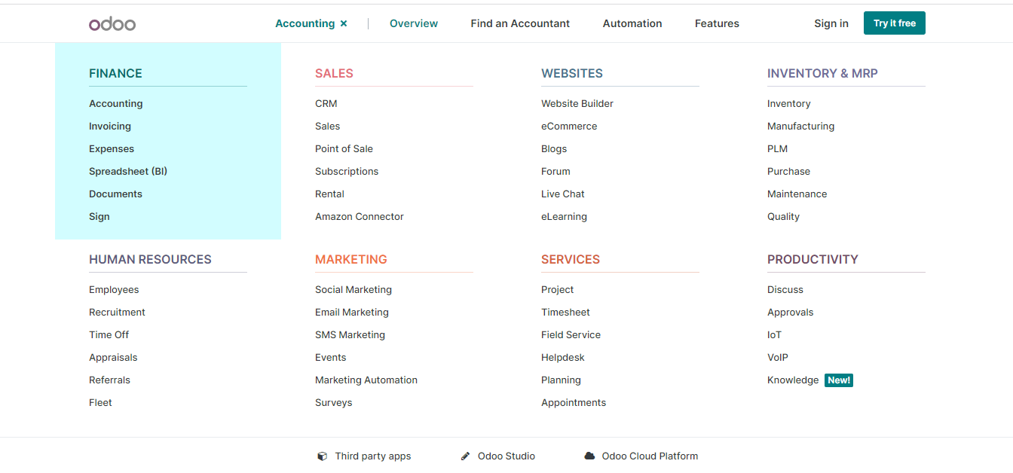Click the Odoo logo
This screenshot has width=1013, height=473.
(112, 23)
